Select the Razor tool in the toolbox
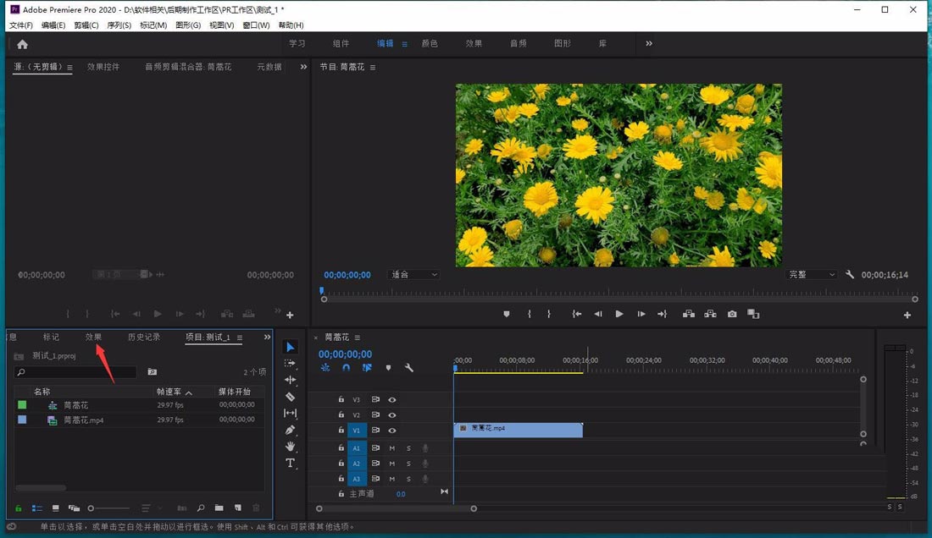This screenshot has height=538, width=932. 291,397
